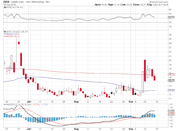Click the 90 level on RSI axis

click(x=170, y=10)
